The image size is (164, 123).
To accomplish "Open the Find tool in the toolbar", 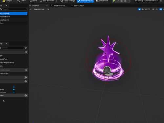I will coord(33,1).
